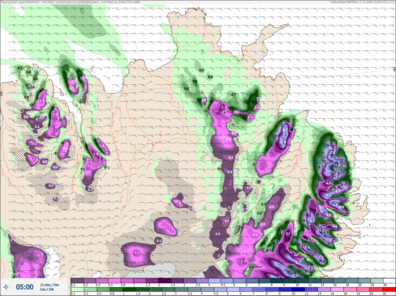
Task: Click the 25 label in lower legend row
Action: 371,294
